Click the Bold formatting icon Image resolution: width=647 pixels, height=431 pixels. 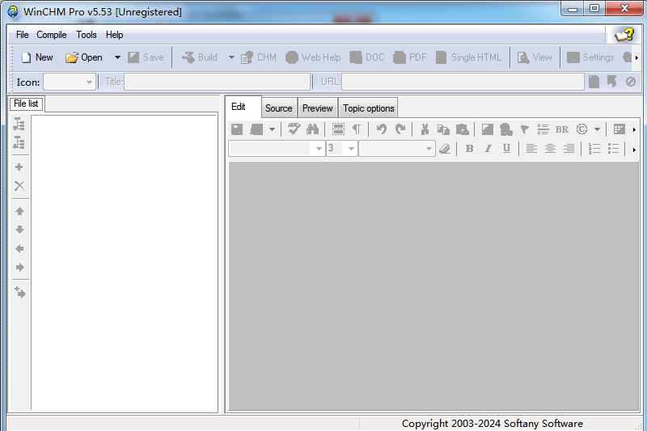(x=469, y=149)
